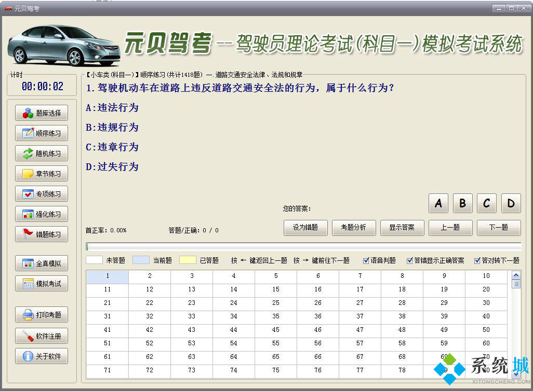Click the 答题/正确 count label
Image resolution: width=533 pixels, height=391 pixels.
coord(194,230)
